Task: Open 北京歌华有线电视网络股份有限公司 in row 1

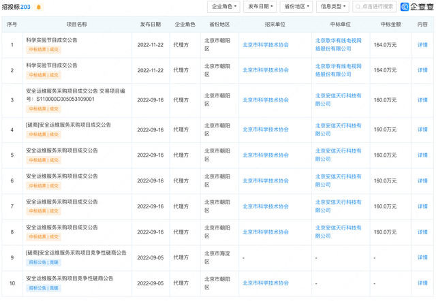Action: click(x=338, y=45)
